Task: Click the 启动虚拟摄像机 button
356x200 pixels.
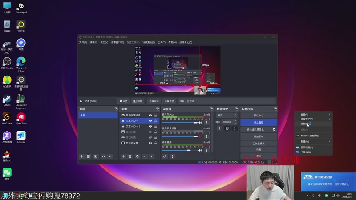Action: [255, 129]
